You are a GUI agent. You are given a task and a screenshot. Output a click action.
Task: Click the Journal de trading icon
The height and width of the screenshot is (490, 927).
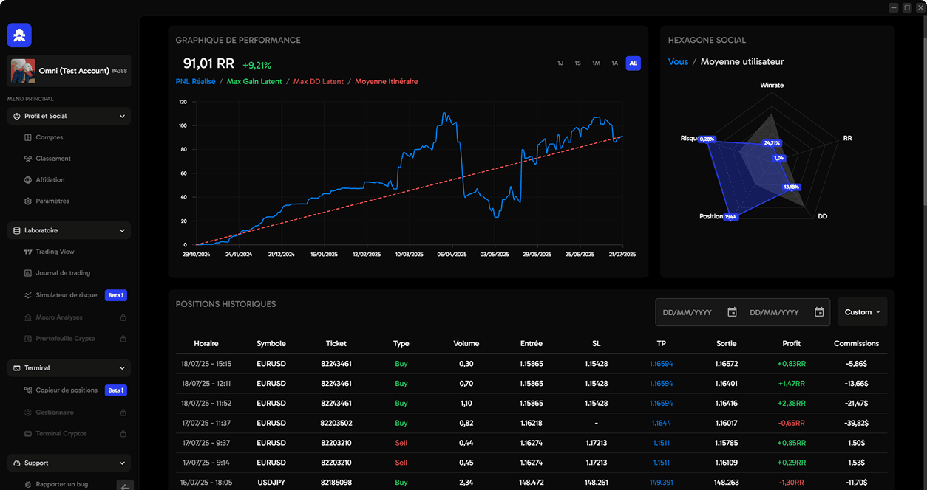pos(28,273)
